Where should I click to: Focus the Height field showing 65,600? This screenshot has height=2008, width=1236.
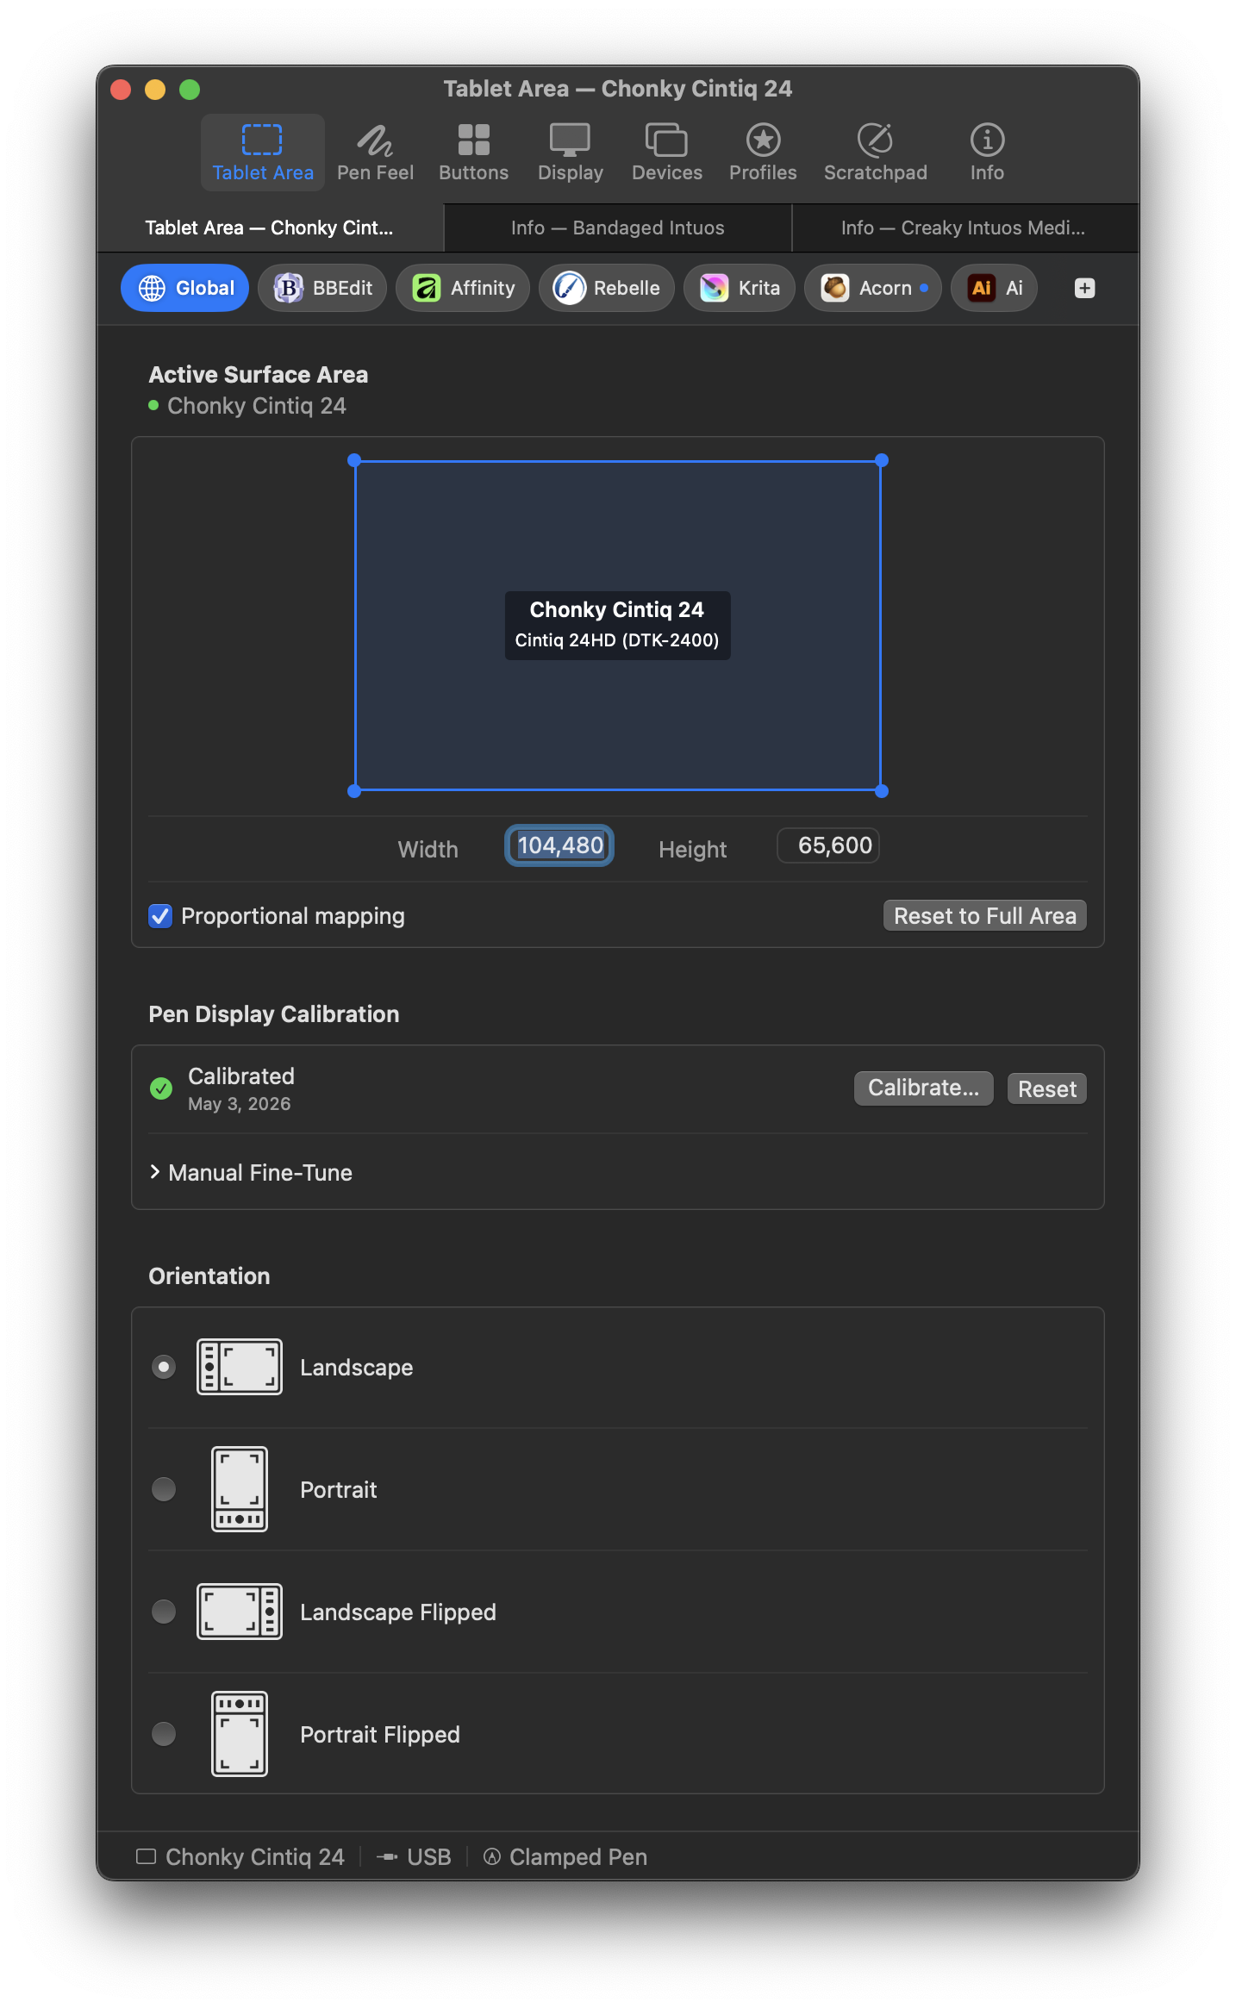[x=828, y=845]
